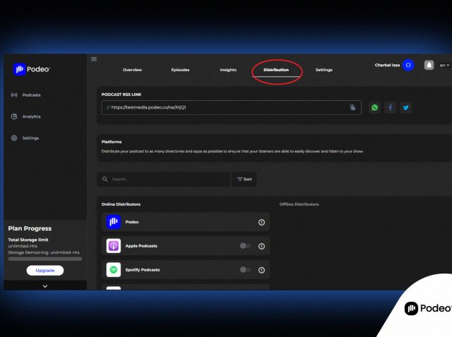Open the top Settings tab
Viewport: 452px width, 337px height.
tap(323, 70)
